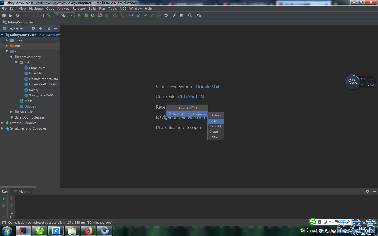The height and width of the screenshot is (236, 378).
Task: Collapse the util package arrow
Action: [x=16, y=62]
